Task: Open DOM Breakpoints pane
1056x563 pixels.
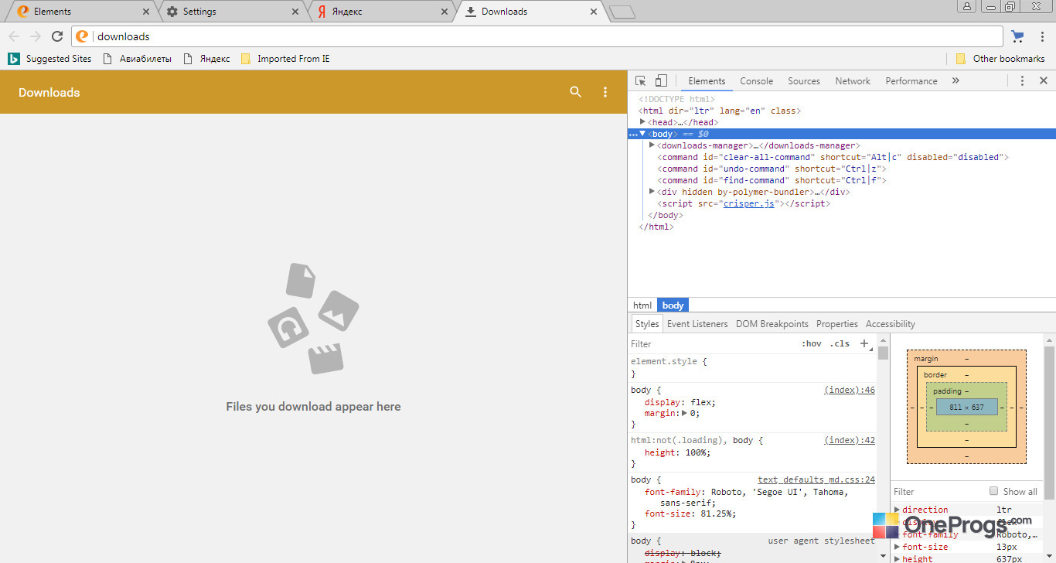Action: pyautogui.click(x=772, y=324)
